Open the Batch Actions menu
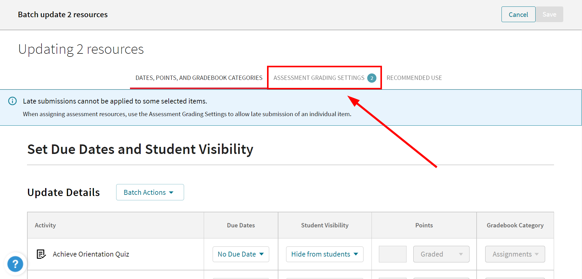This screenshot has width=582, height=279. click(x=150, y=192)
